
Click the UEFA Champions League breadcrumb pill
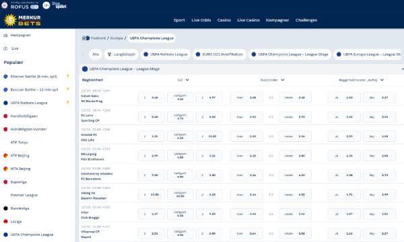click(x=151, y=38)
